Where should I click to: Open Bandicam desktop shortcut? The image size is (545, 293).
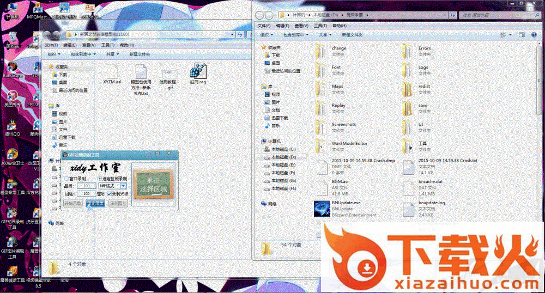[13, 69]
